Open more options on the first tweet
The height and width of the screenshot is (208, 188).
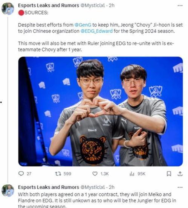click(180, 5)
